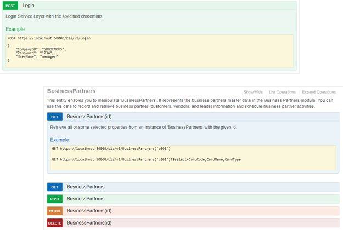Screen dimensions: 343x230
Task: Click the green POST badge for BusinessPartners
Action: coord(55,199)
